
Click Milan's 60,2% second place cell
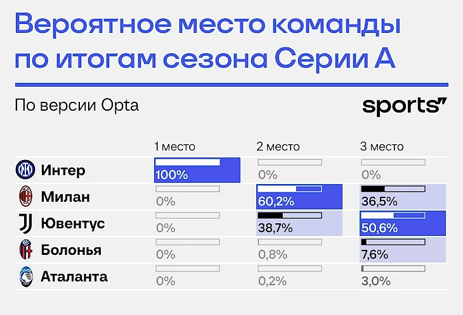click(x=299, y=196)
